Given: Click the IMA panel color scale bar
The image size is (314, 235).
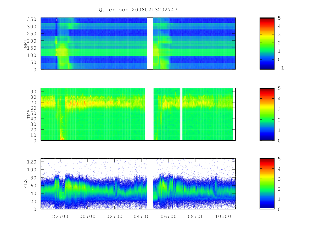Looking at the screenshot, I should click(x=267, y=114).
